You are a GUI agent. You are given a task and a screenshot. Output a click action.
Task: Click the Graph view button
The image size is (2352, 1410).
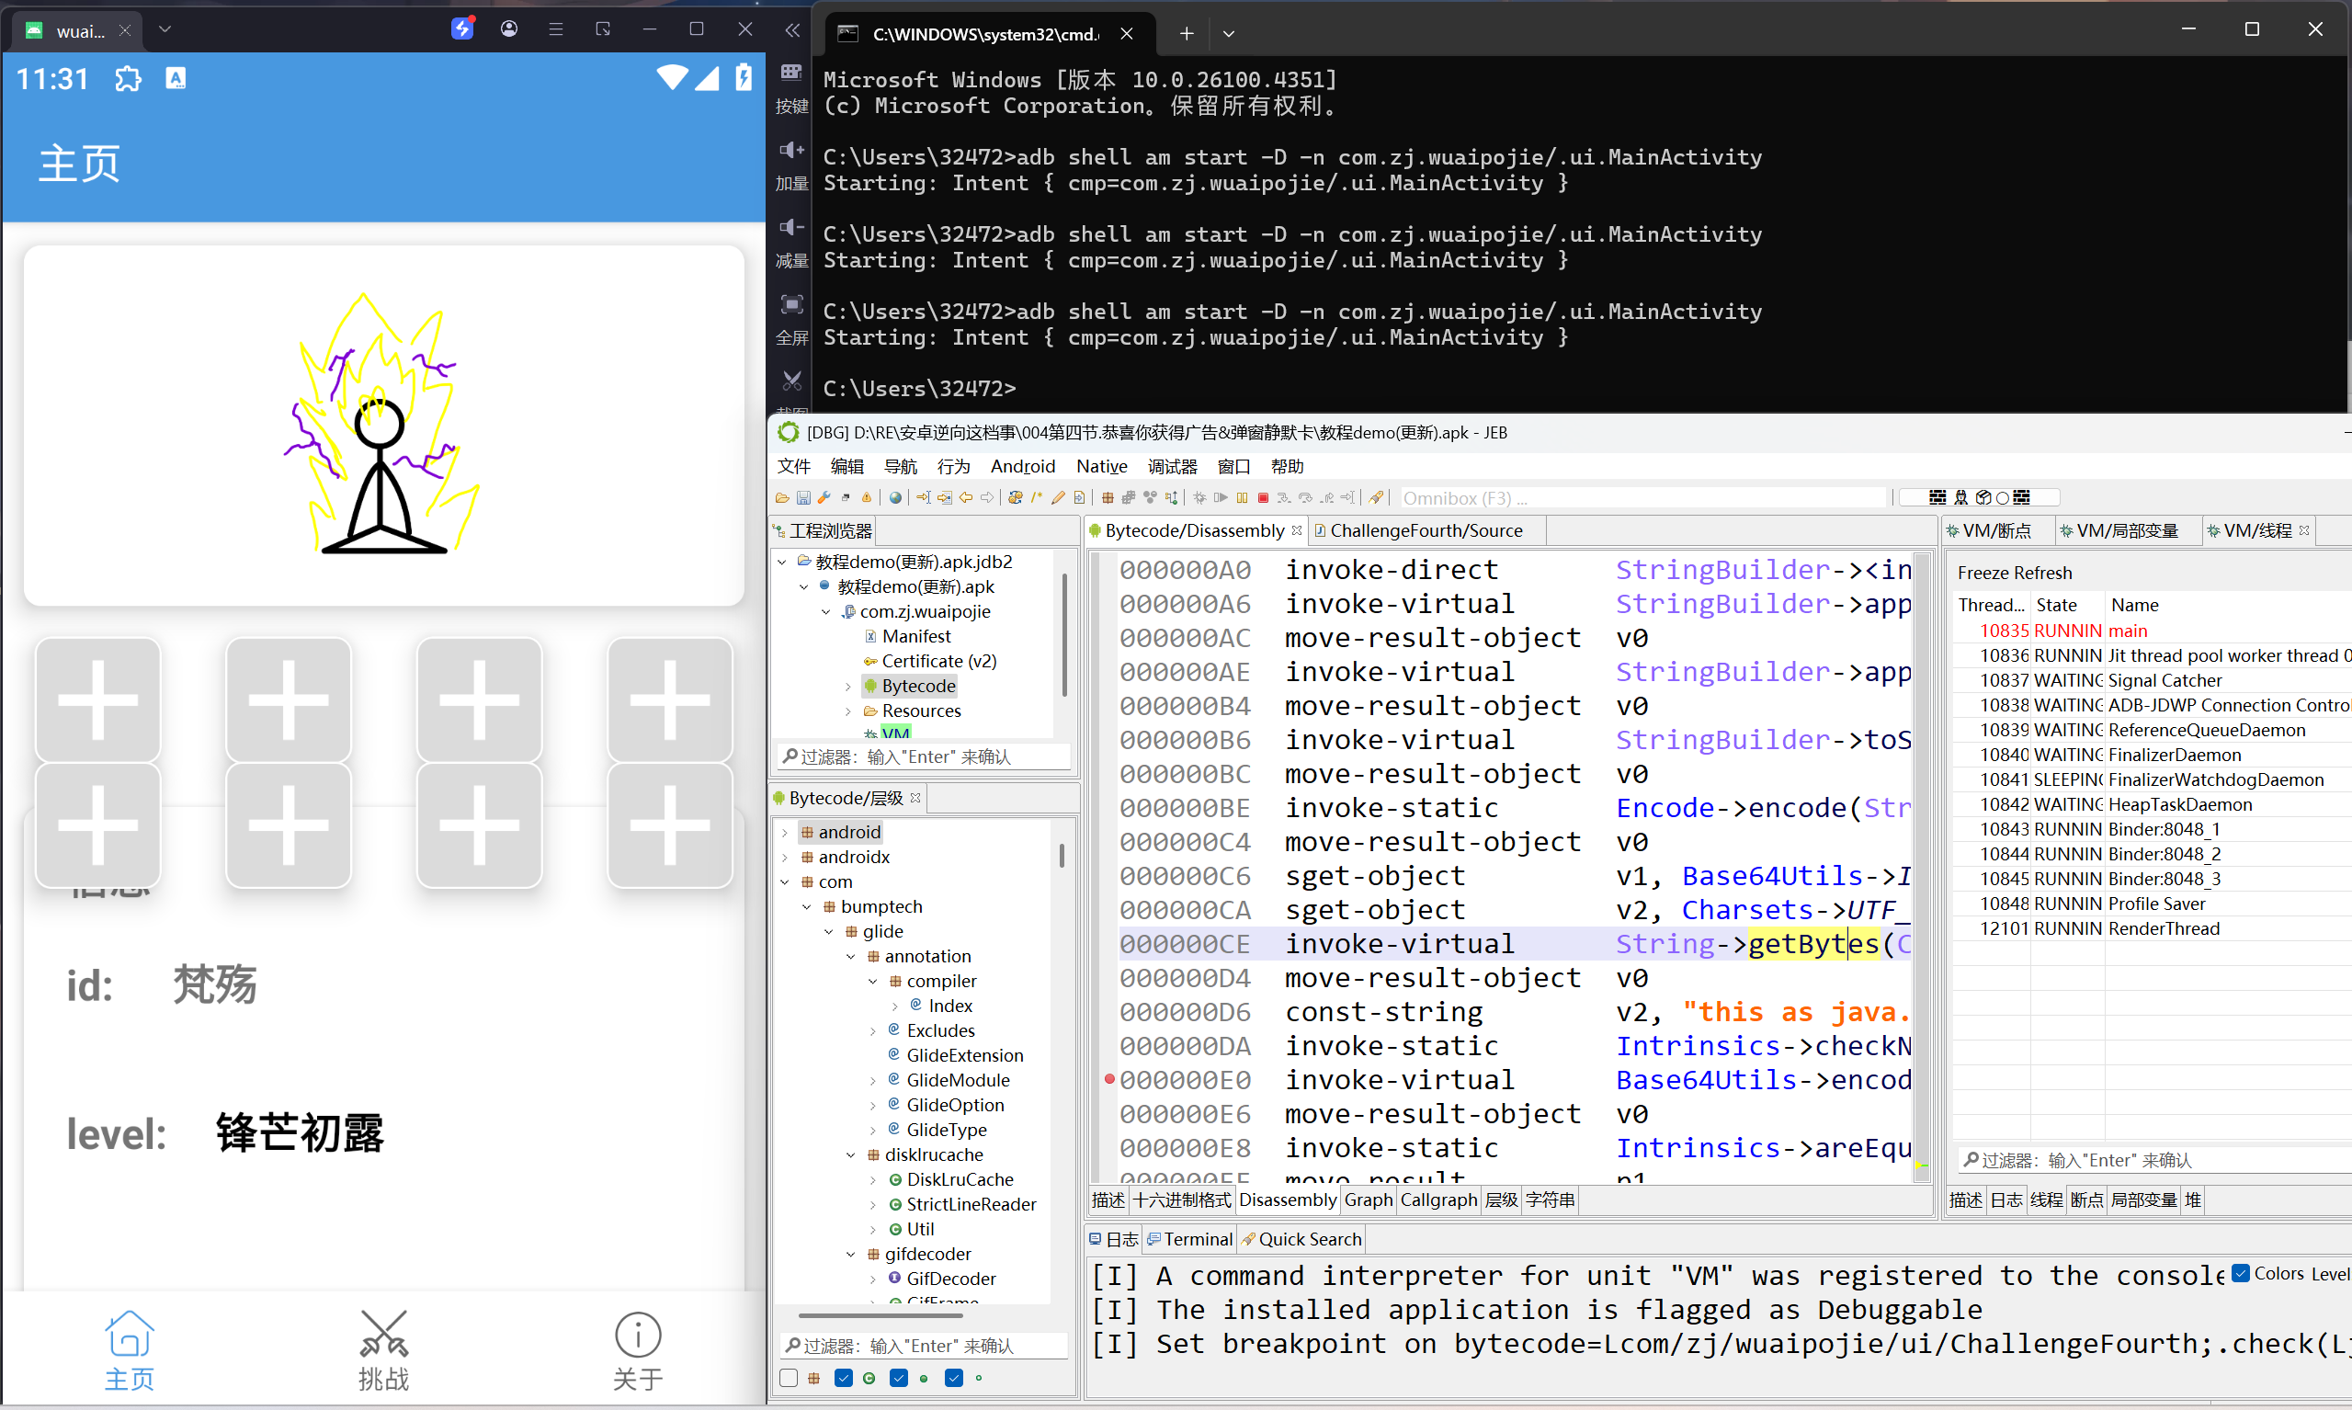point(1368,1200)
